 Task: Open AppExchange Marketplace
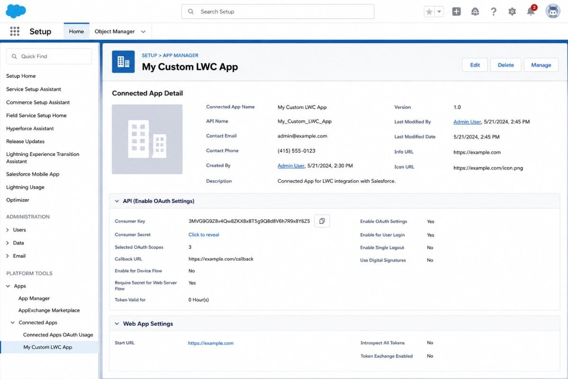click(x=49, y=310)
